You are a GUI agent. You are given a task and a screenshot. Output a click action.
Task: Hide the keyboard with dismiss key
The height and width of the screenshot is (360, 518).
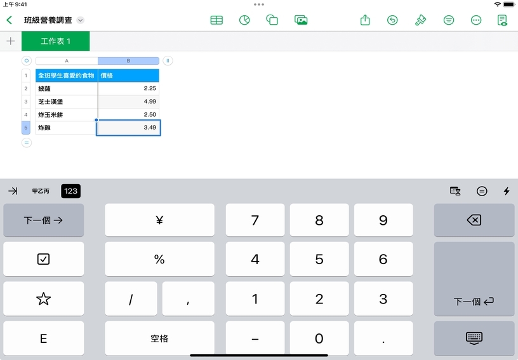point(474,338)
